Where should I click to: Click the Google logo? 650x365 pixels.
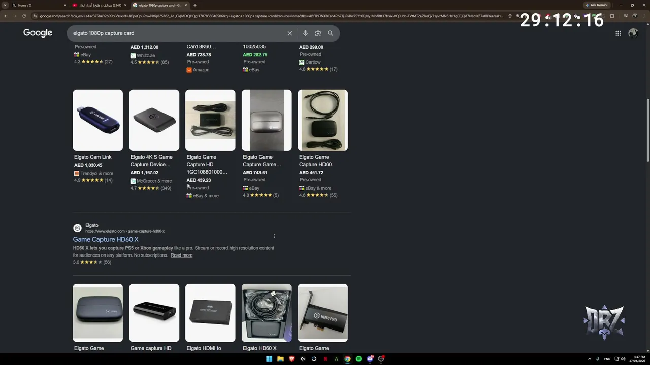(x=38, y=33)
